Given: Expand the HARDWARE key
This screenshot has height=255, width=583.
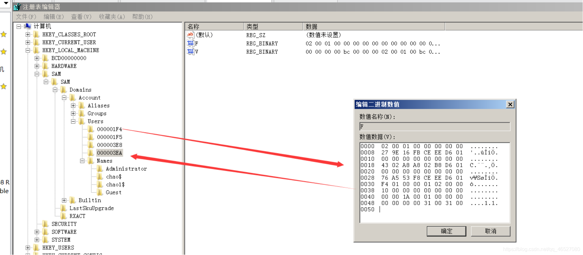Looking at the screenshot, I should tap(37, 66).
